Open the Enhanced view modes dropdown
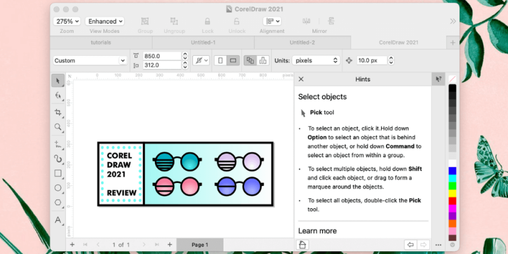Viewport: 508px width, 254px height. pos(105,21)
